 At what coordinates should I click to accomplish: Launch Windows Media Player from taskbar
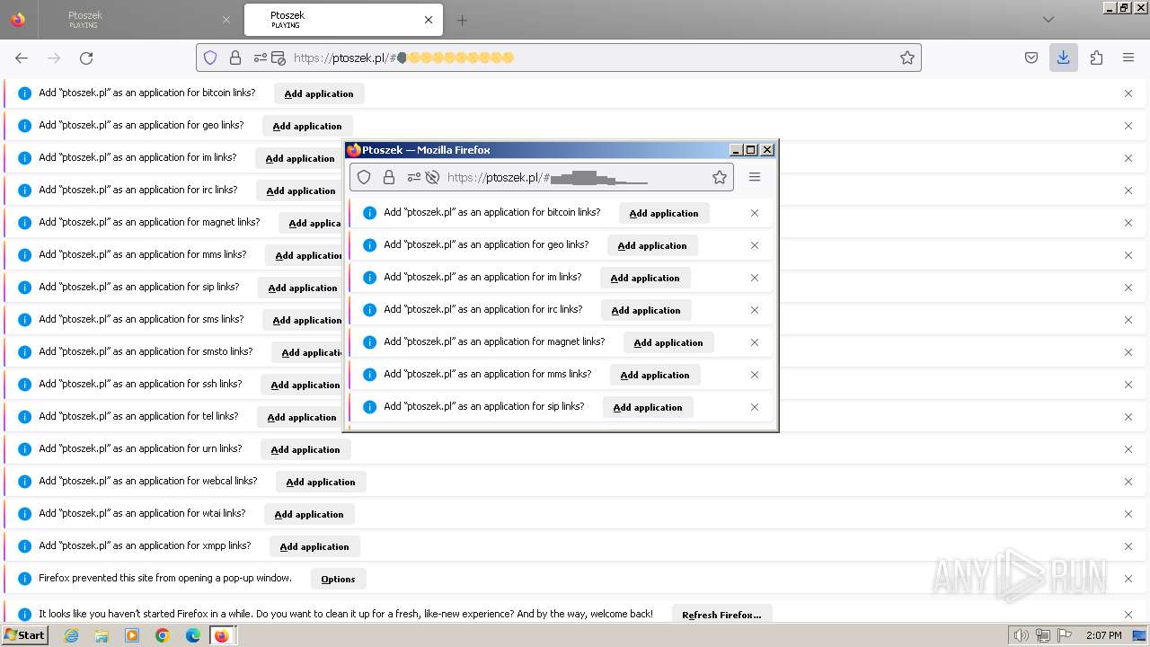click(x=132, y=635)
